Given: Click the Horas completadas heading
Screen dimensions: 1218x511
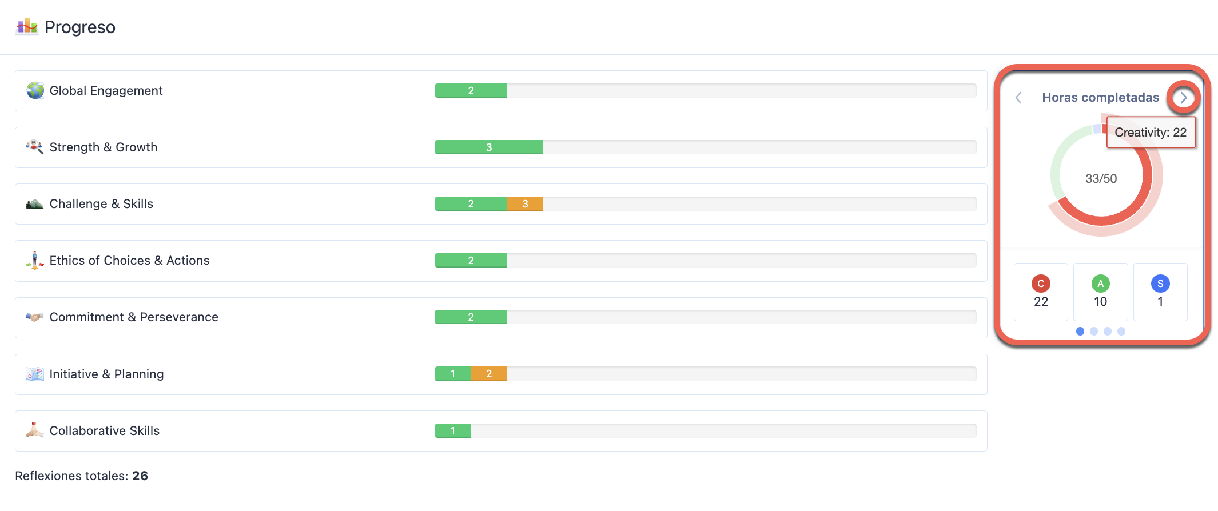Looking at the screenshot, I should coord(1100,98).
